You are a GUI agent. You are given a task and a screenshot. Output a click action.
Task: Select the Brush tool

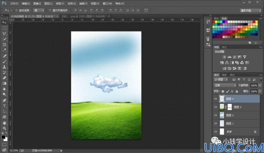click(x=4, y=61)
